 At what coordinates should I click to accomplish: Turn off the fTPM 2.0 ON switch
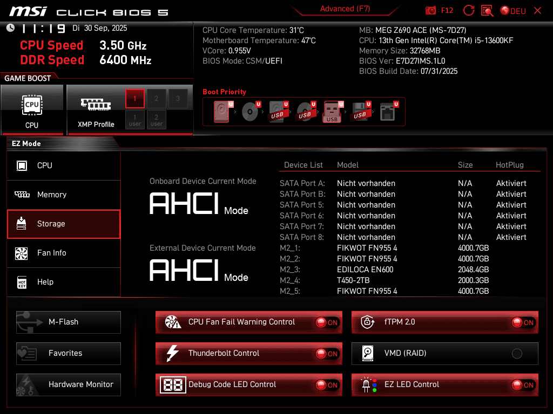pyautogui.click(x=523, y=322)
